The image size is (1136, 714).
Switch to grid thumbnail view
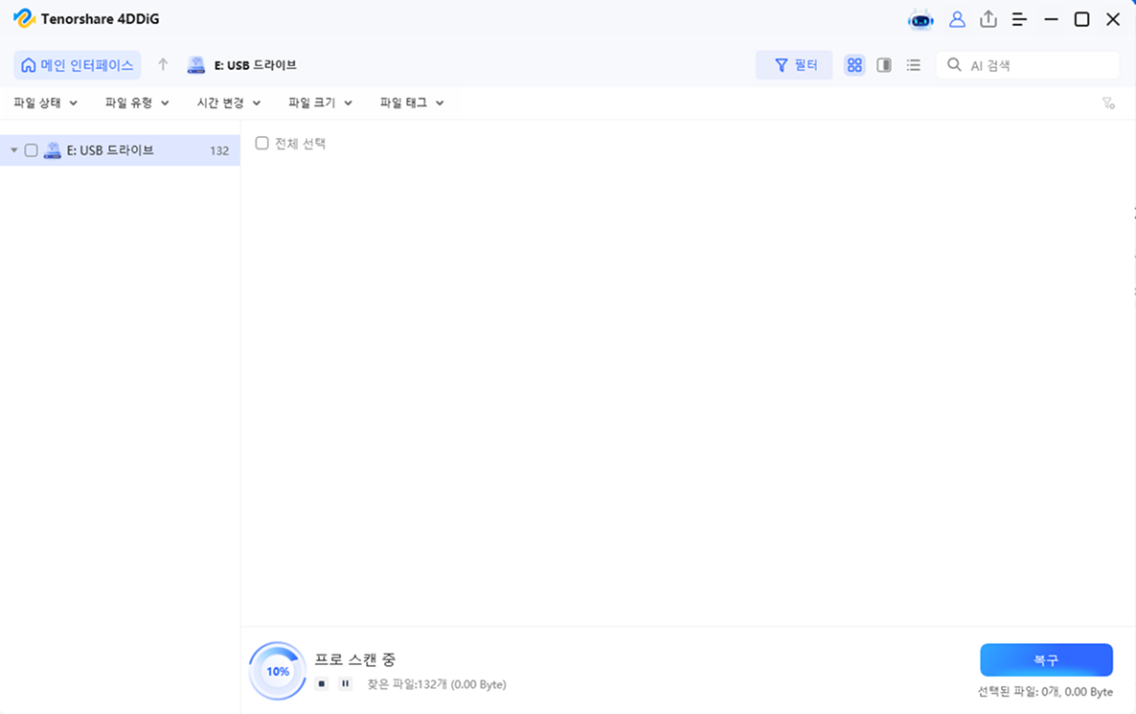855,65
